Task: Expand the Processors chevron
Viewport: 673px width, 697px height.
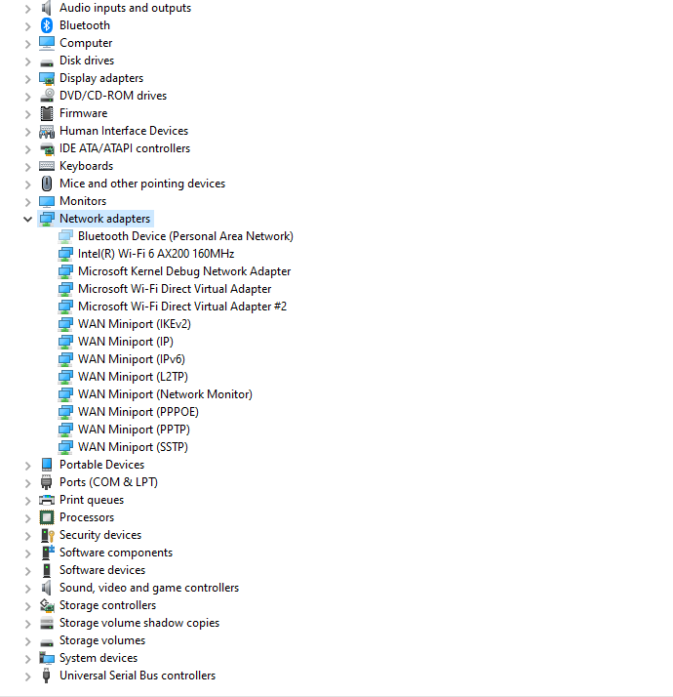Action: [27, 518]
